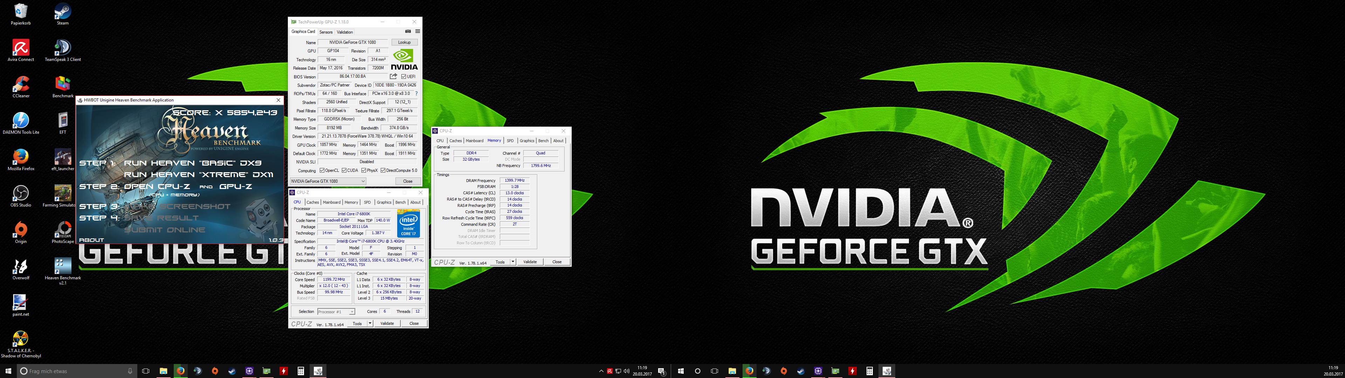1345x378 pixels.
Task: Open Recycle Bin Papierkorb desktop icon
Action: [x=21, y=14]
